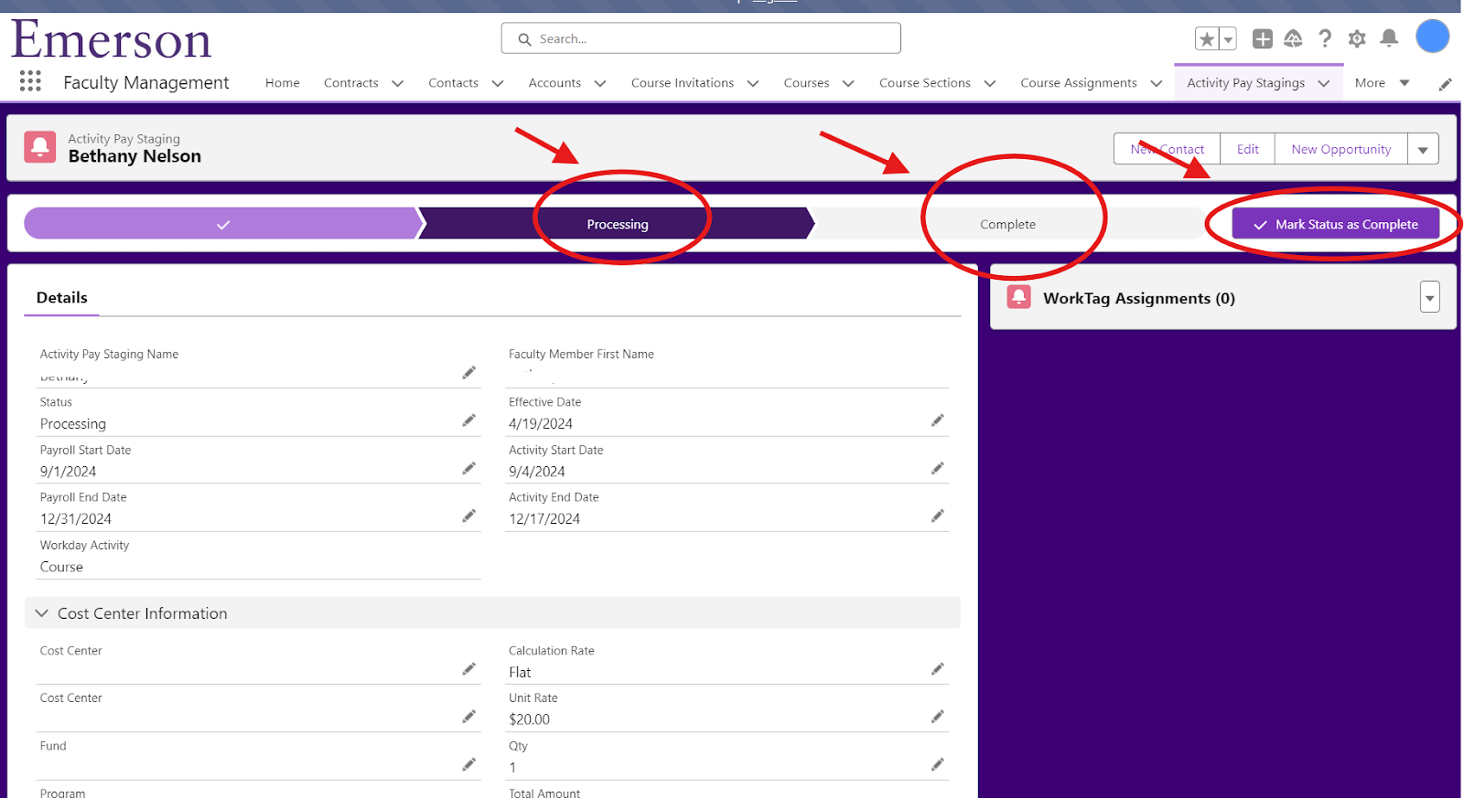Image resolution: width=1464 pixels, height=798 pixels.
Task: Click the Workday Activity value 'Course'
Action: click(x=61, y=567)
